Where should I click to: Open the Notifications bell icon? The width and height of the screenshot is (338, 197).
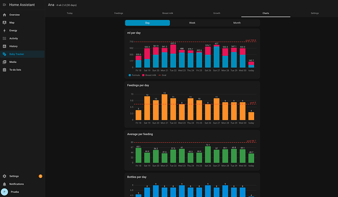(4, 184)
